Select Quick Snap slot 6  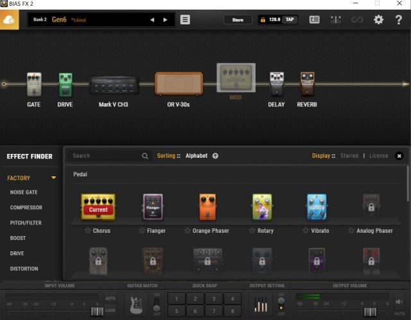click(195, 311)
